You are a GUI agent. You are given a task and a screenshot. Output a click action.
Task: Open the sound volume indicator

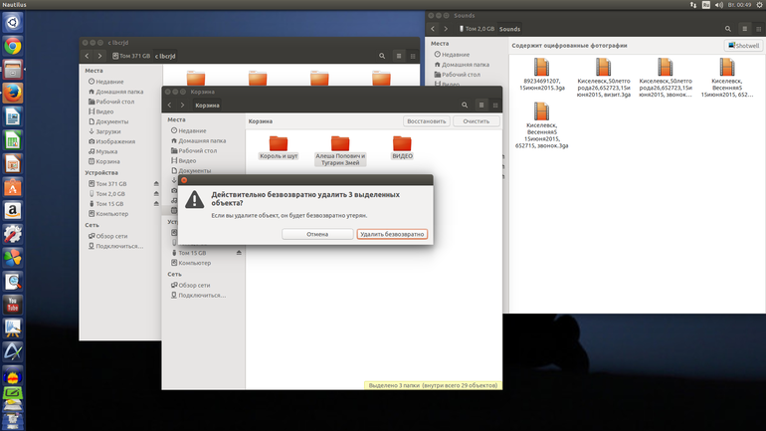718,5
